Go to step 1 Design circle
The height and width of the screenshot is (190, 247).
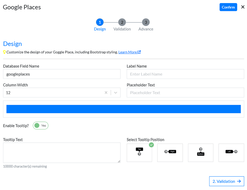(100, 22)
